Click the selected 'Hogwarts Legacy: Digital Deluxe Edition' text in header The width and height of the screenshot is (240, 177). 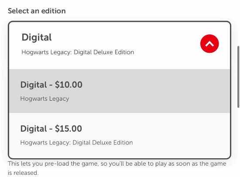click(78, 52)
